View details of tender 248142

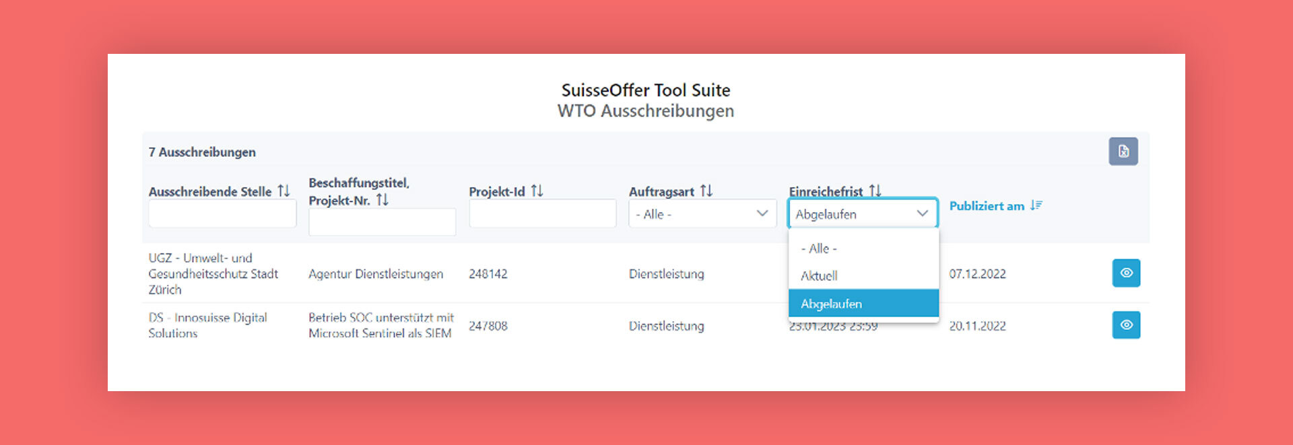(1126, 273)
